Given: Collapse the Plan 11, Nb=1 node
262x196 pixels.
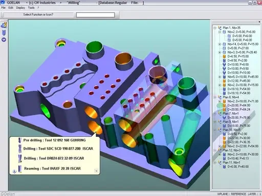Looking at the screenshot, I should pos(215,162).
